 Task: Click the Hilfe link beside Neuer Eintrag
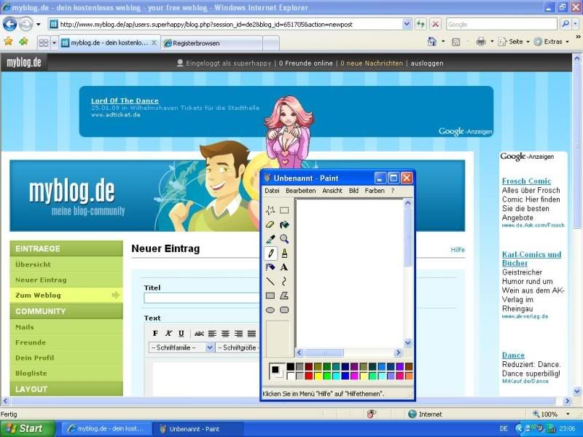coord(458,250)
